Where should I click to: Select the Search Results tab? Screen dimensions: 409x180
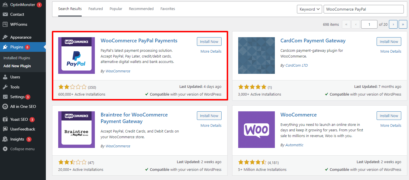point(70,9)
